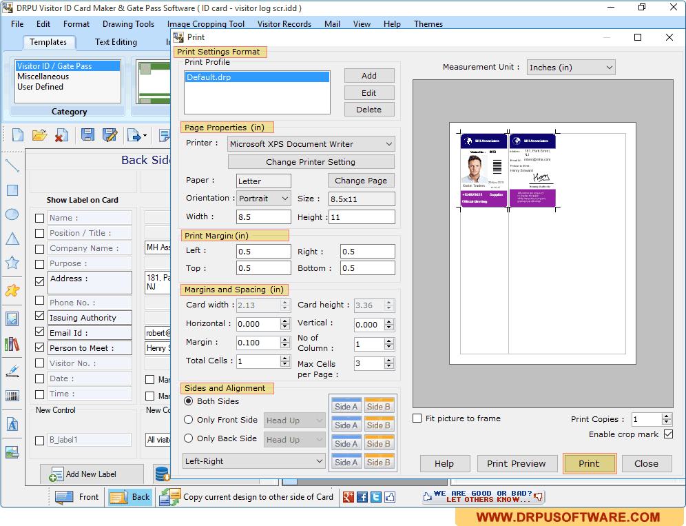Select the Line drawing tool
Viewport: 686px width, 526px height.
(x=11, y=165)
